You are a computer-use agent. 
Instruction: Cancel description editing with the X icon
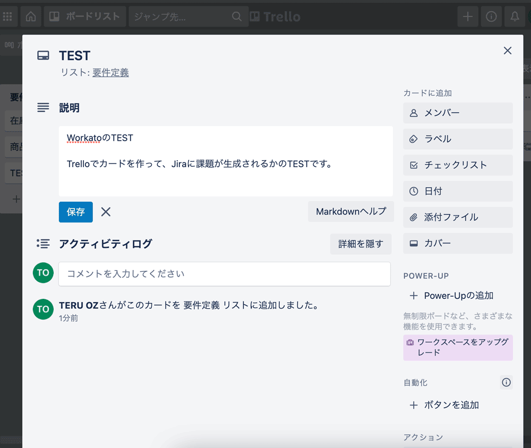(106, 212)
